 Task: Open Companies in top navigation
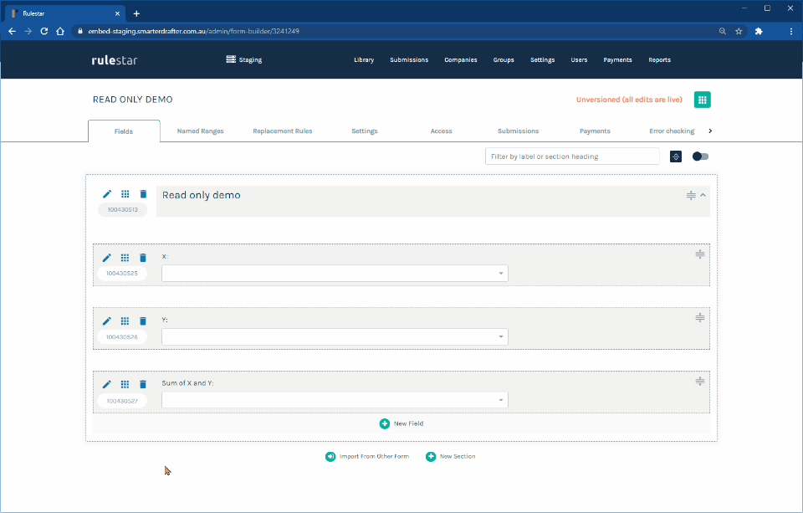point(461,60)
